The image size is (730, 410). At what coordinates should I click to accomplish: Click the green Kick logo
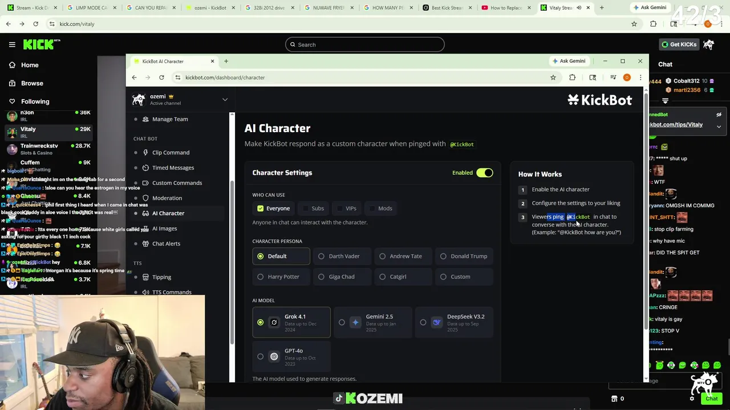pyautogui.click(x=41, y=44)
